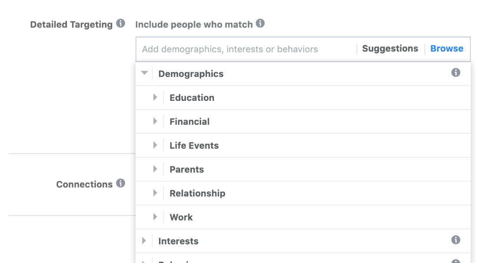Image resolution: width=478 pixels, height=263 pixels.
Task: Show targeting Suggestions
Action: tap(390, 49)
